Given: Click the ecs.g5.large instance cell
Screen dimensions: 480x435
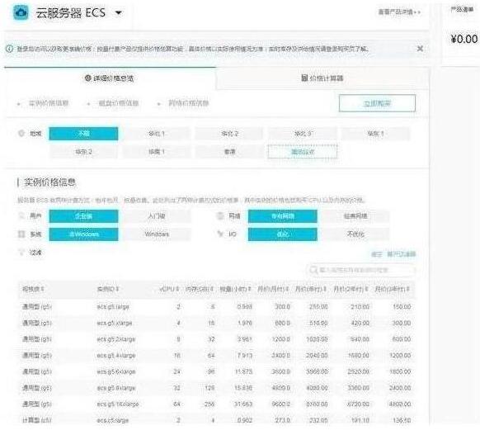Looking at the screenshot, I should (113, 306).
